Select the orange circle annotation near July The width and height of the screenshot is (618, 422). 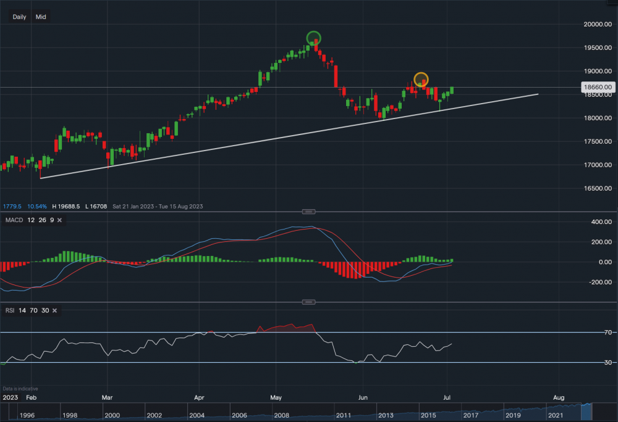(x=422, y=80)
